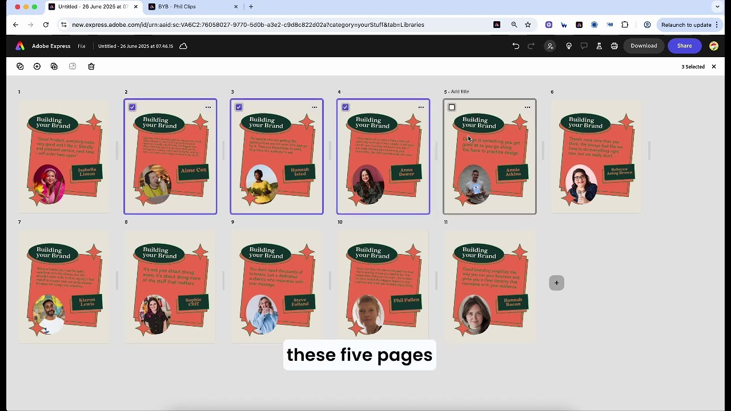The width and height of the screenshot is (731, 411).
Task: Reload the page with refresh icon
Action: pos(46,25)
